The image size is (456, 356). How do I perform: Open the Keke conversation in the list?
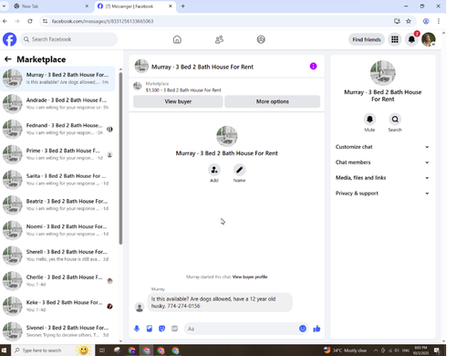58,306
